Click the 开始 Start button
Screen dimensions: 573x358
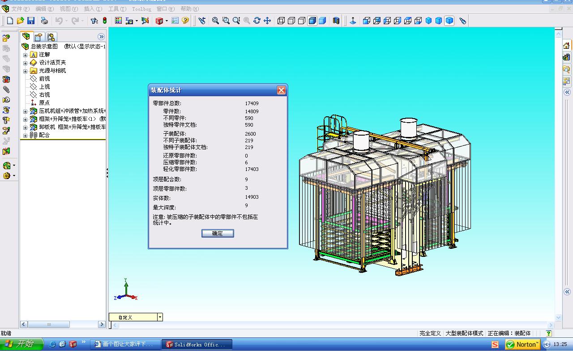21,344
